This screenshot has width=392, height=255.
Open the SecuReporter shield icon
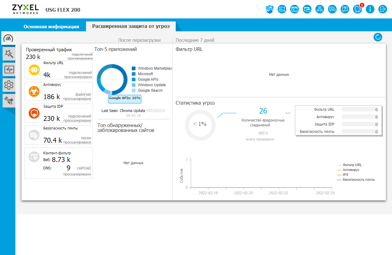pyautogui.click(x=269, y=9)
